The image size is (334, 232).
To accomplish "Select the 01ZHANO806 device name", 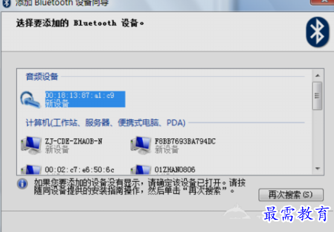I will 175,170.
